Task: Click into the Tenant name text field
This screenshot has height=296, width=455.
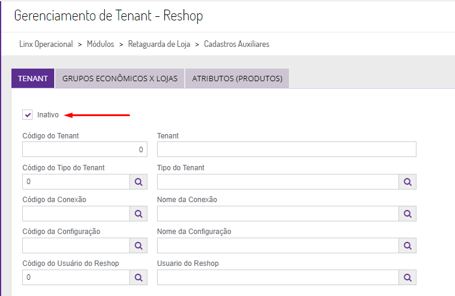Action: pyautogui.click(x=286, y=149)
